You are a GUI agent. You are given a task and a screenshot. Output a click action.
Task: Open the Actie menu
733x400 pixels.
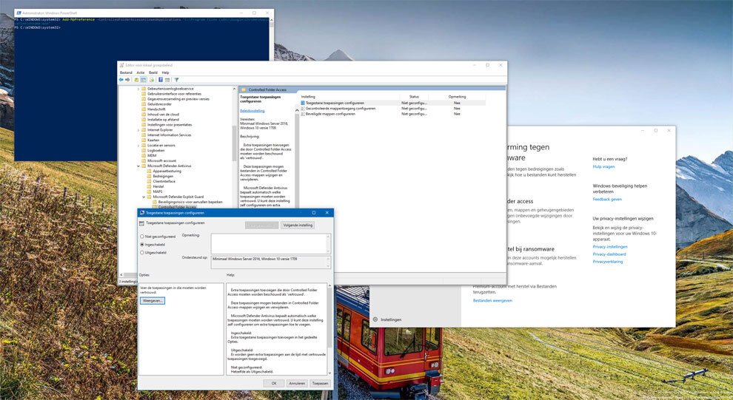141,72
